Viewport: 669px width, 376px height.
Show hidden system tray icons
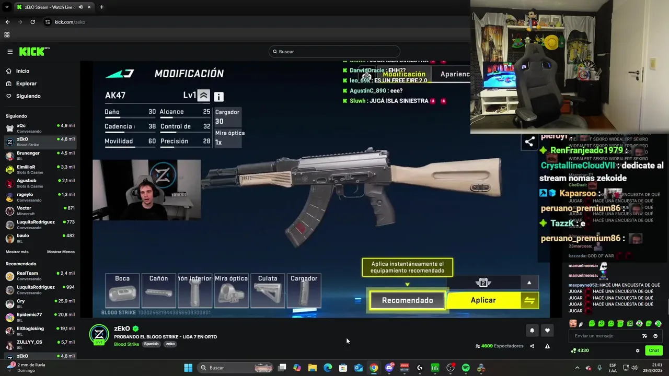coord(577,368)
